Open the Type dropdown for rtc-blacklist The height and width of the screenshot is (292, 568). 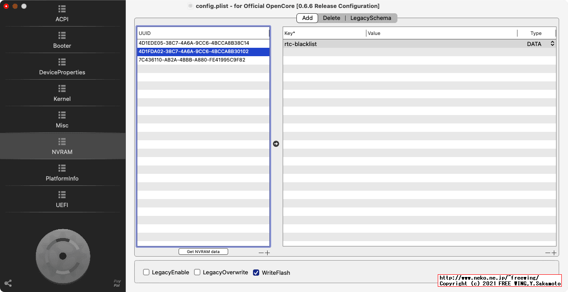(x=552, y=44)
